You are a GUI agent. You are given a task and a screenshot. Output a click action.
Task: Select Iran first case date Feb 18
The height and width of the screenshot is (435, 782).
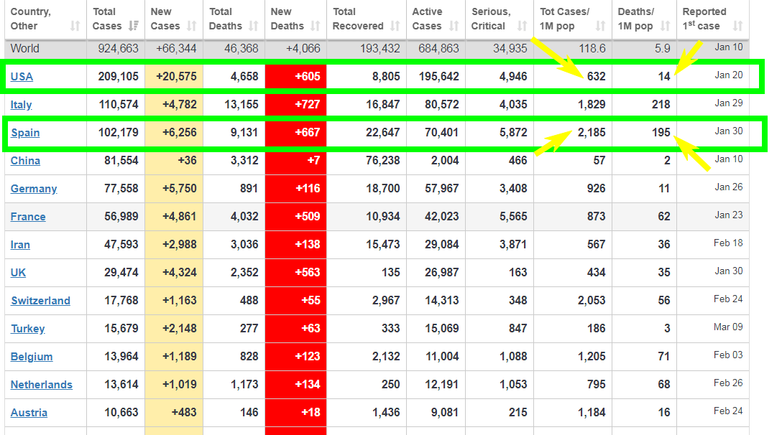[728, 243]
